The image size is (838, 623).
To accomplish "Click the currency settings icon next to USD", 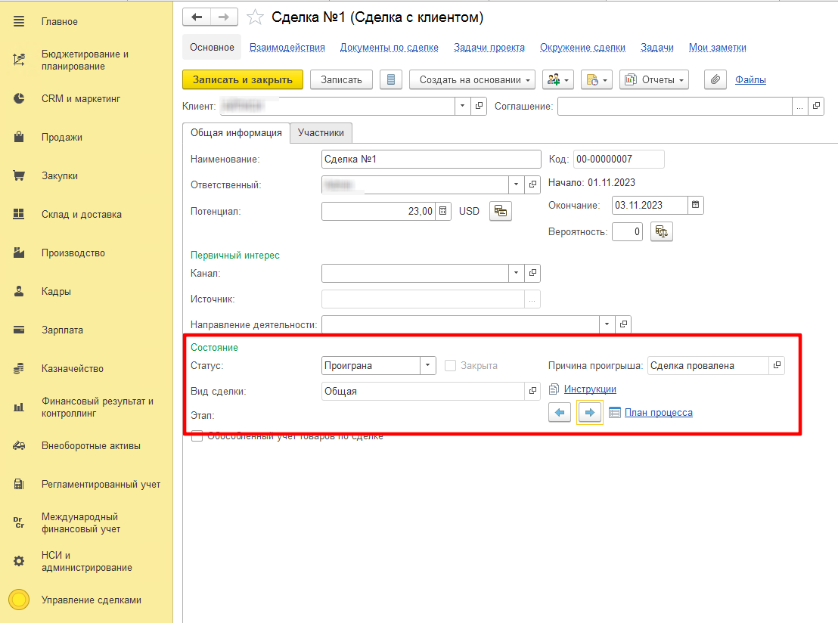I will point(501,212).
